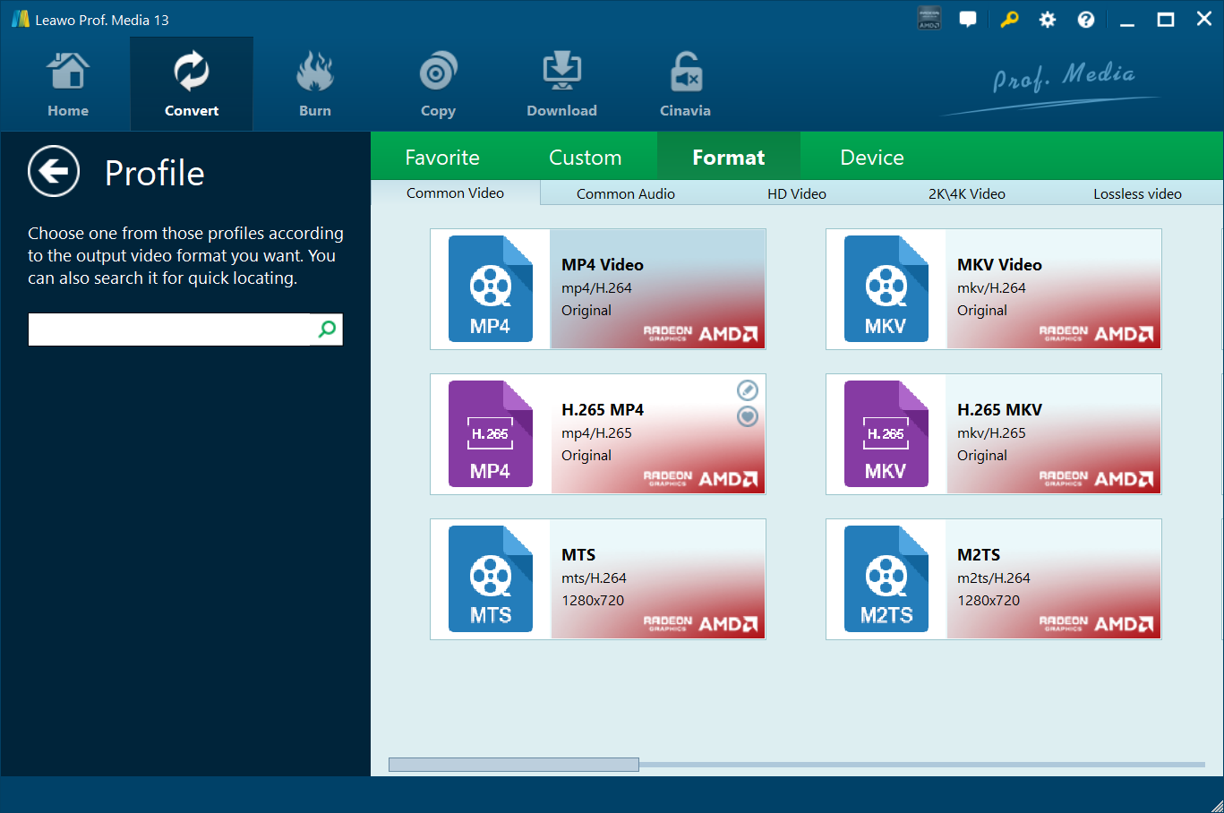Choose the MKV Video profile
Image resolution: width=1224 pixels, height=813 pixels.
(x=993, y=289)
